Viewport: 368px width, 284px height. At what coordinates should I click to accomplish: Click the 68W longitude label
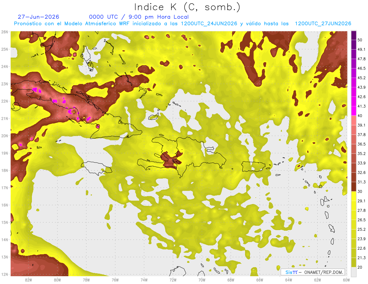tap(231, 280)
